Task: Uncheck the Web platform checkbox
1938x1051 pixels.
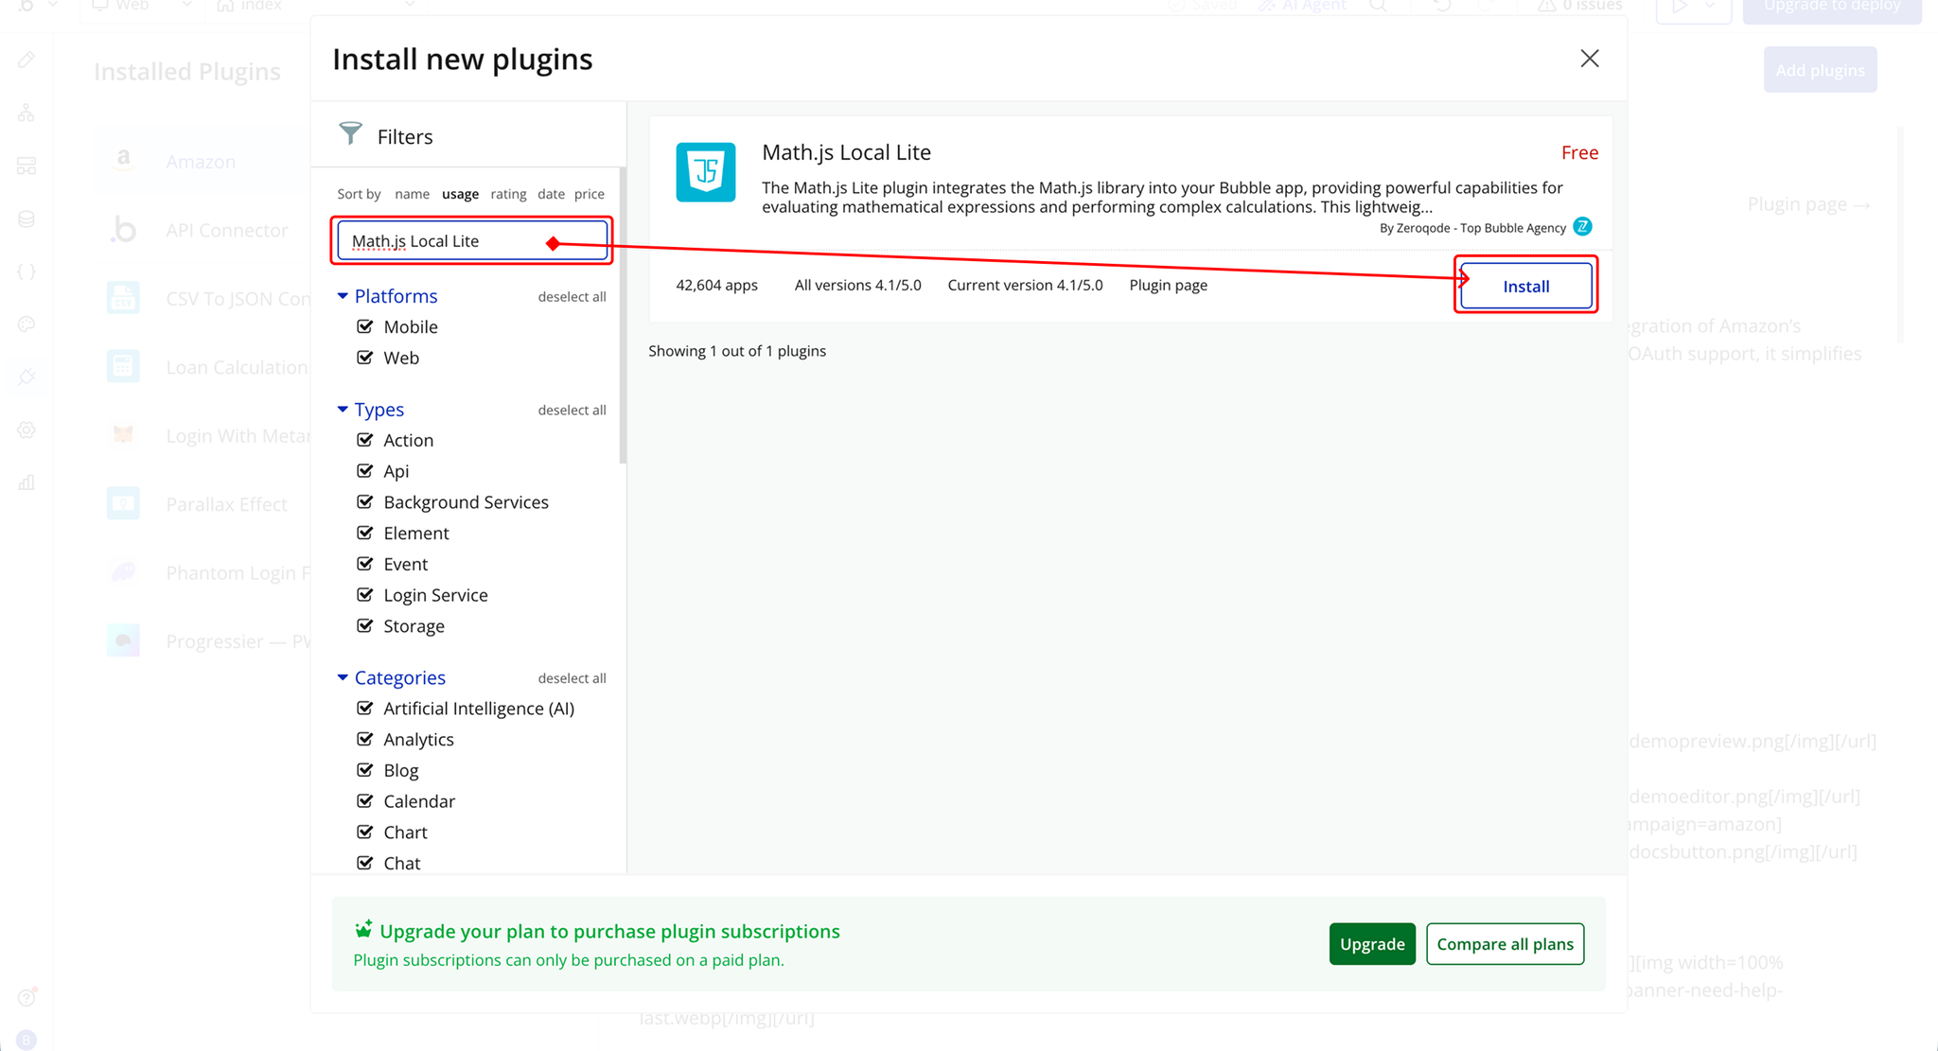Action: 364,358
